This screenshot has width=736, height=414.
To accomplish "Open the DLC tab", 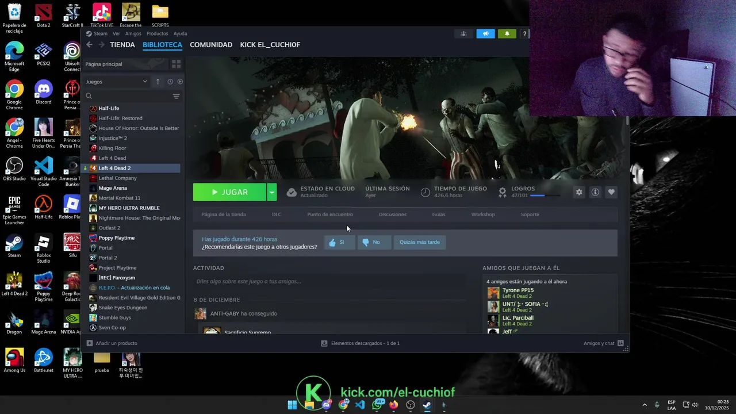I will (x=277, y=214).
